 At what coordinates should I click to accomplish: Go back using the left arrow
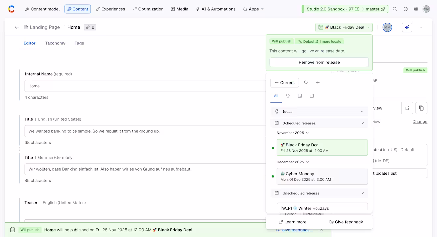tap(17, 27)
